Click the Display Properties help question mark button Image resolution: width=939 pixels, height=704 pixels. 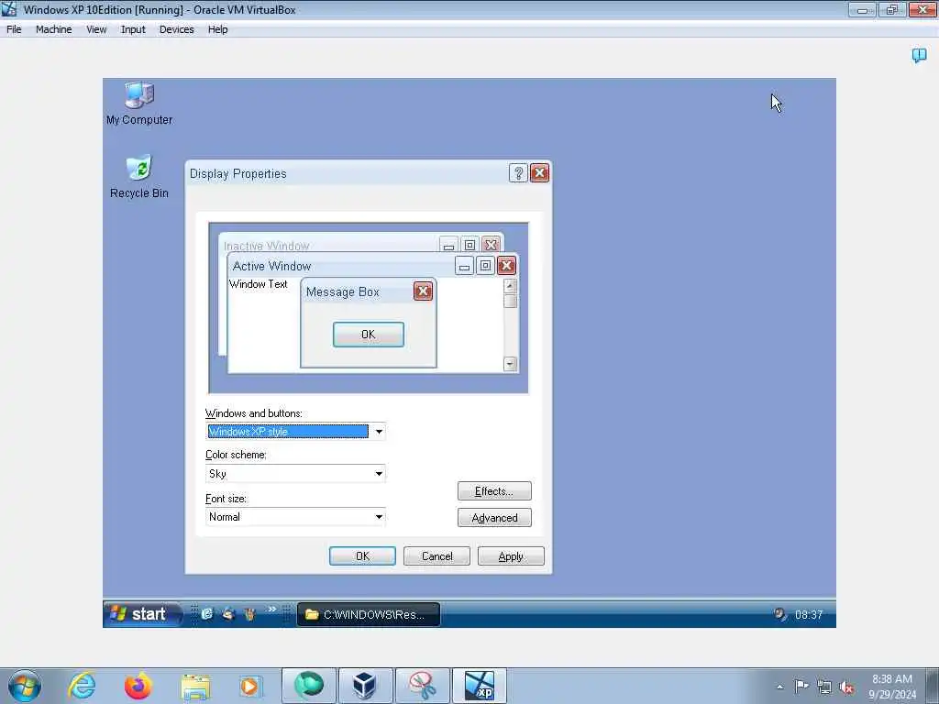point(518,173)
